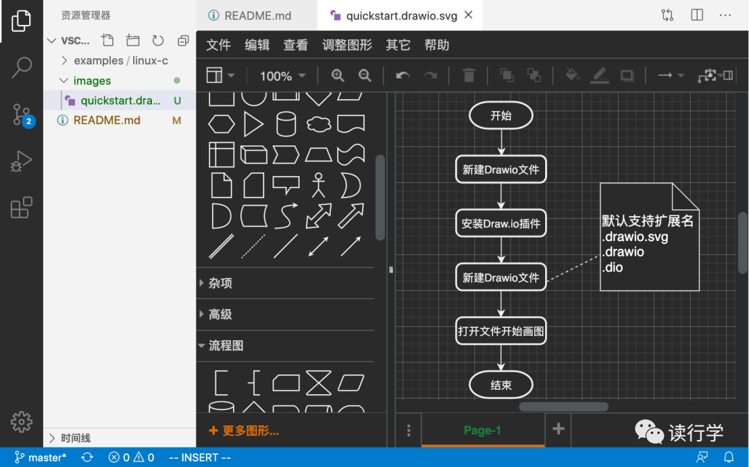Viewport: 749px width, 467px height.
Task: Open the 其它 menu
Action: tap(398, 45)
